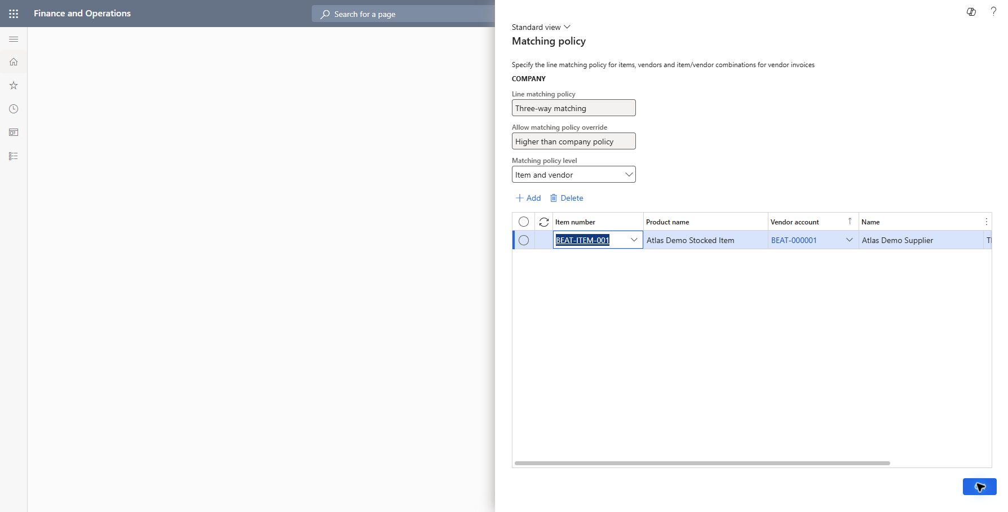Open the app launcher waffle icon

coord(14,14)
